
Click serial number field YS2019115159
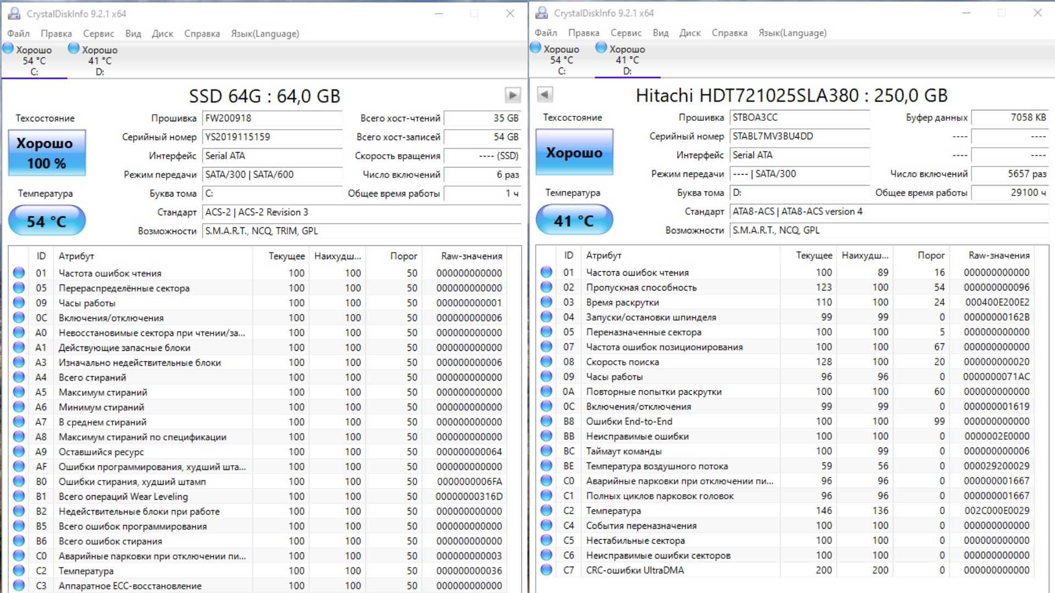point(273,137)
